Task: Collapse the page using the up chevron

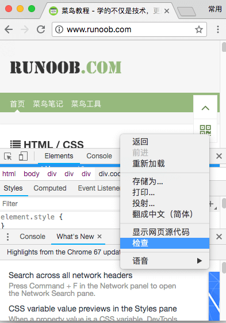Action: pyautogui.click(x=205, y=108)
